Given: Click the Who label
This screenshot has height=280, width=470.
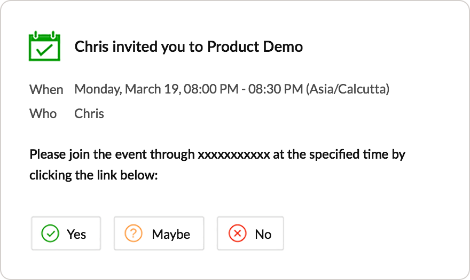Looking at the screenshot, I should (x=43, y=113).
